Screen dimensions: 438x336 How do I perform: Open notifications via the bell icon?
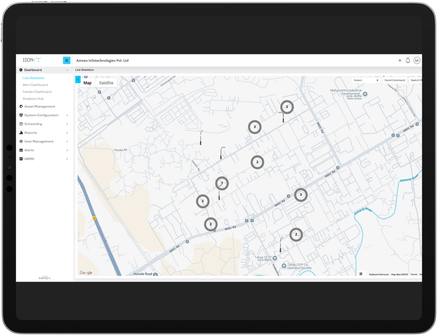pyautogui.click(x=408, y=60)
